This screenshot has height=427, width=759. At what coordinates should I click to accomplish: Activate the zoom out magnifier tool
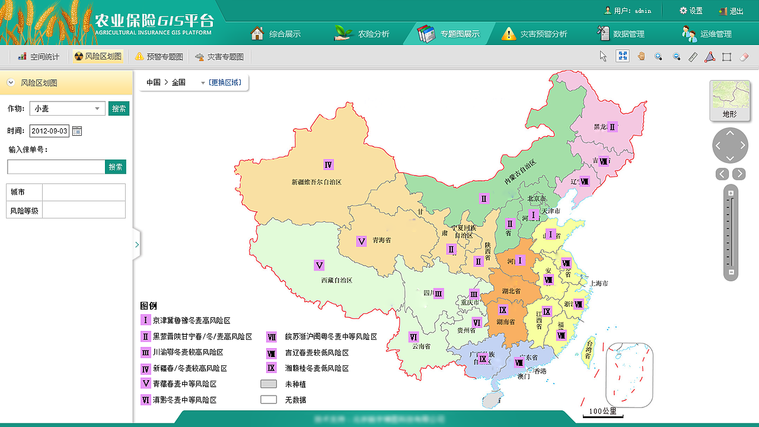pos(676,56)
